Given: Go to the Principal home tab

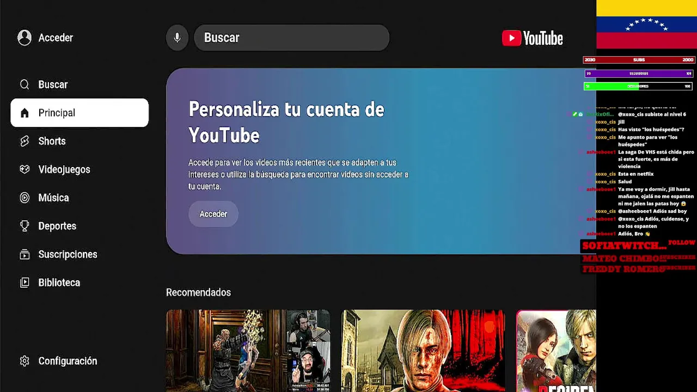Looking at the screenshot, I should click(80, 113).
